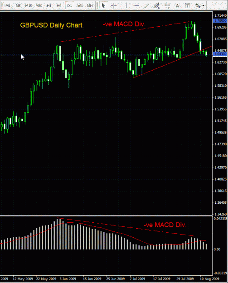Click the 0.042335 MACD scale value

tap(220, 219)
